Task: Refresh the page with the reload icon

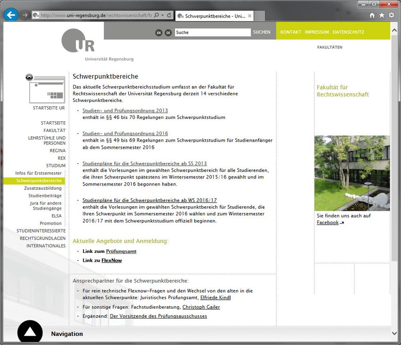Action: click(169, 16)
